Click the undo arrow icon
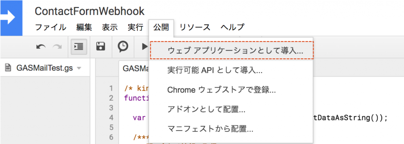The height and width of the screenshot is (144, 404). coord(41,47)
